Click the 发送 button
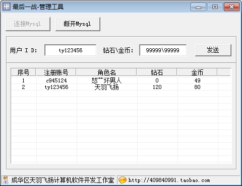This screenshot has width=242, height=186. pos(213,50)
